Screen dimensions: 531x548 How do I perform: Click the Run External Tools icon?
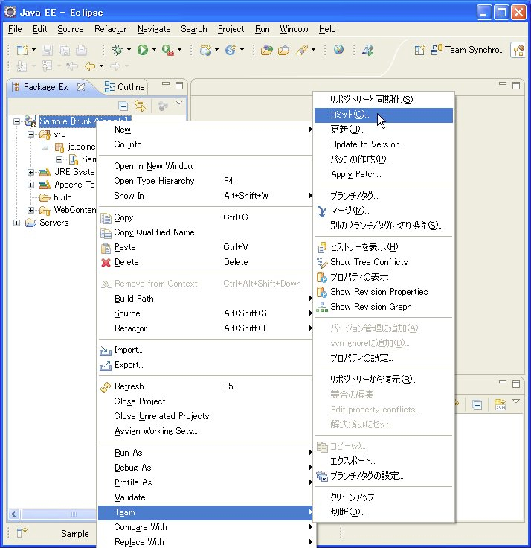(x=168, y=50)
